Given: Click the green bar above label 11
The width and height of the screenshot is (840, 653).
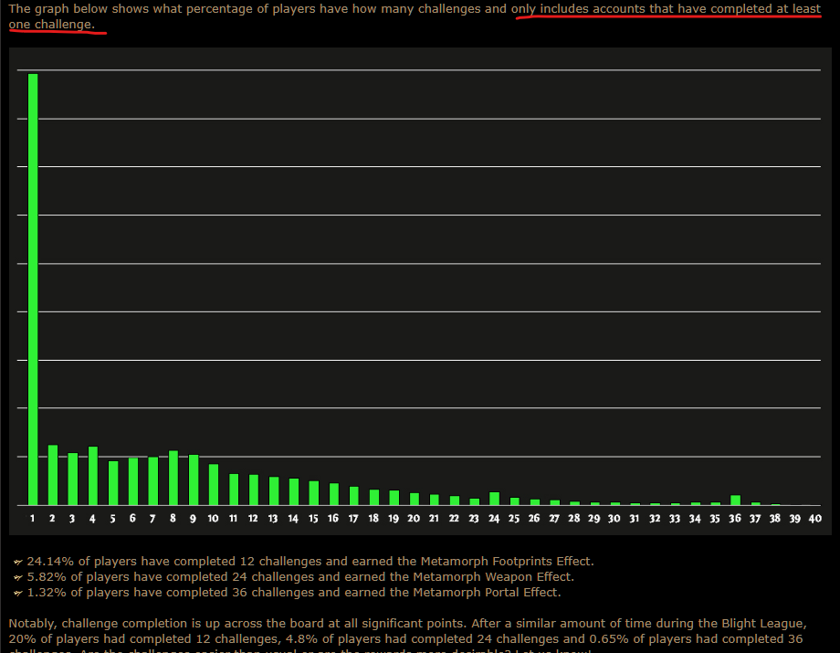Looking at the screenshot, I should pyautogui.click(x=234, y=490).
